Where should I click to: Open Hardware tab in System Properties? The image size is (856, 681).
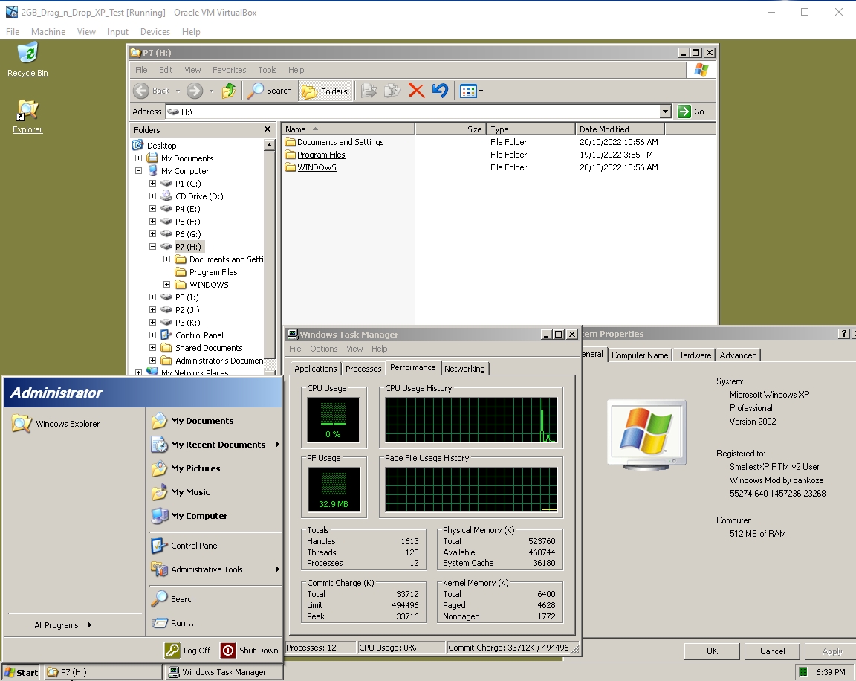[694, 355]
